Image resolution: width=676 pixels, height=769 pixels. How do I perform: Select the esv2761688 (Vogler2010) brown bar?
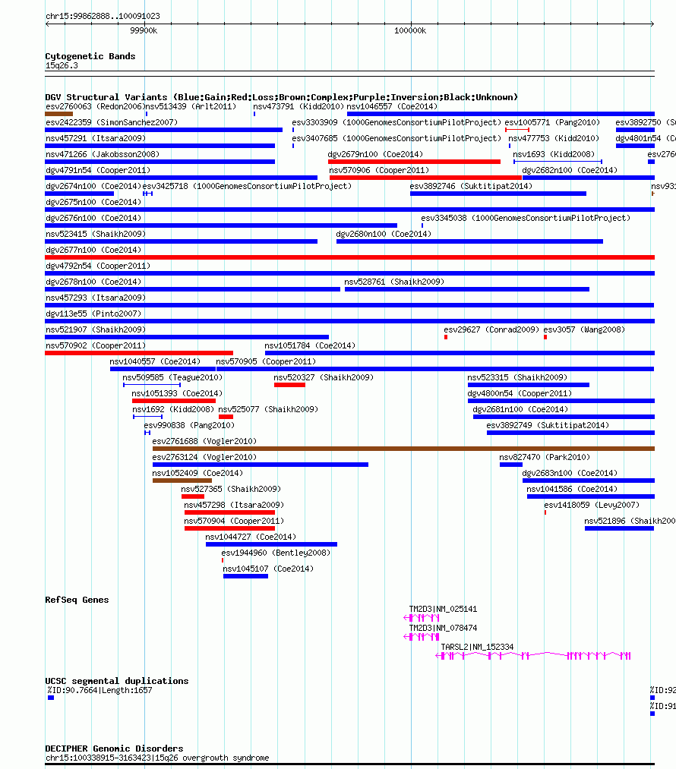click(404, 449)
